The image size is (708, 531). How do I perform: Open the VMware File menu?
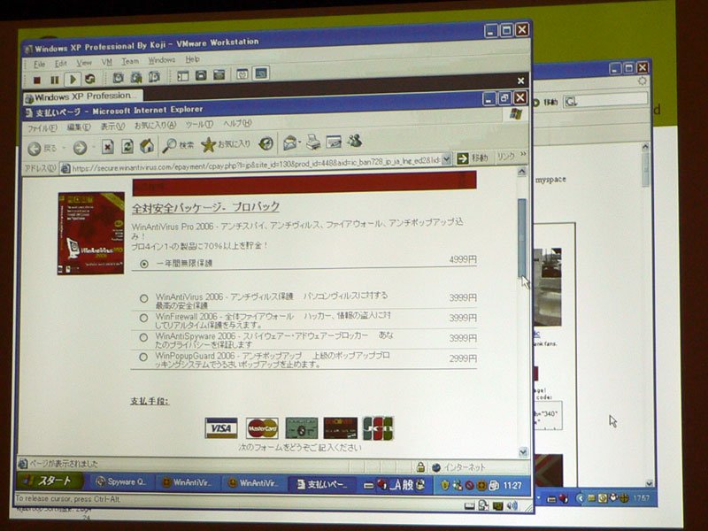[x=39, y=64]
